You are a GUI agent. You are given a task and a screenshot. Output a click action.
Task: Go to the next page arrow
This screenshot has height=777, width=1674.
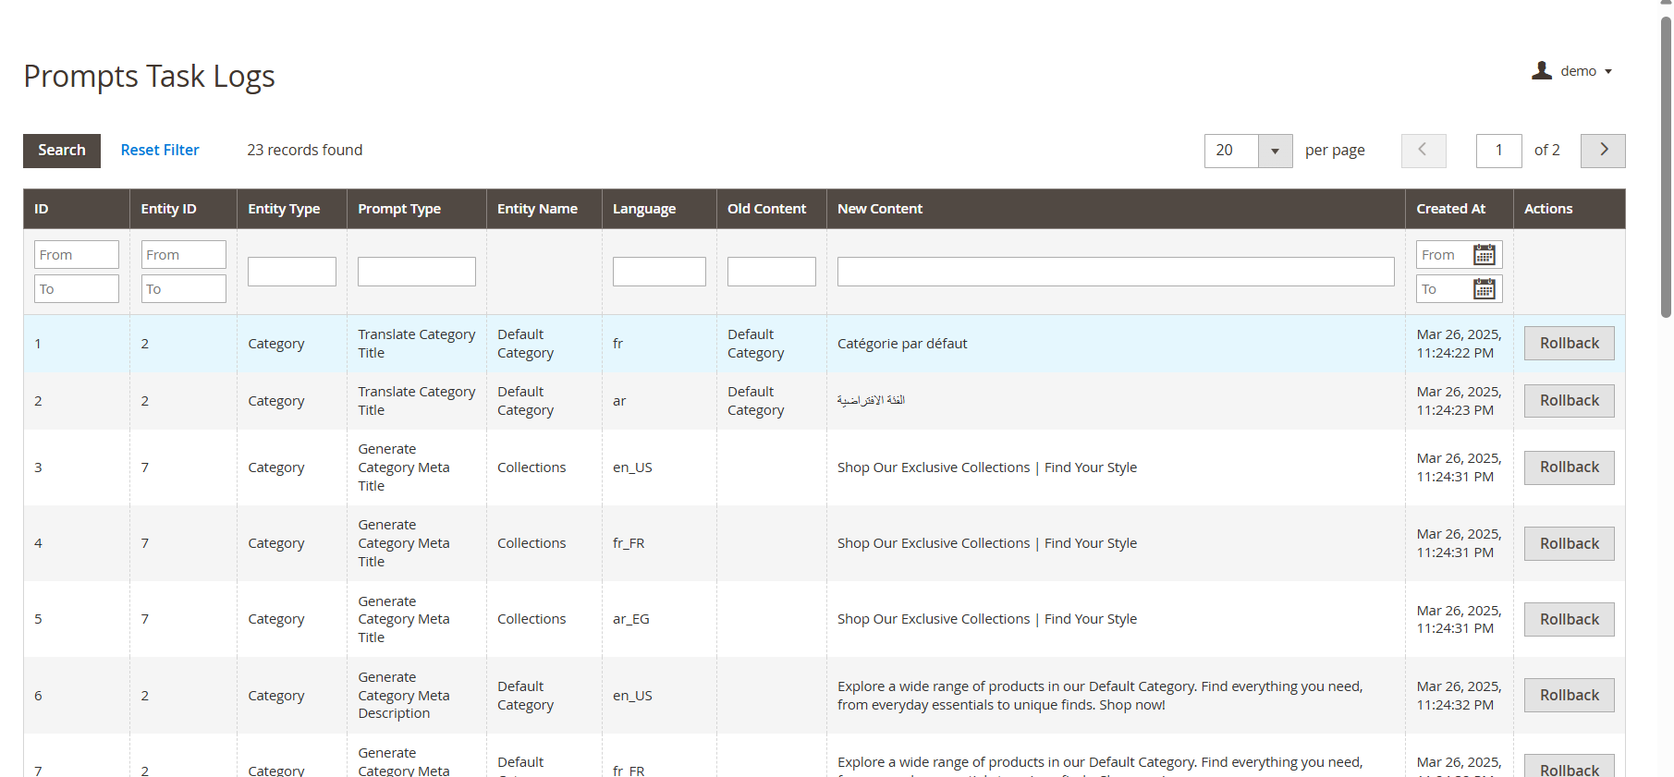pyautogui.click(x=1603, y=151)
